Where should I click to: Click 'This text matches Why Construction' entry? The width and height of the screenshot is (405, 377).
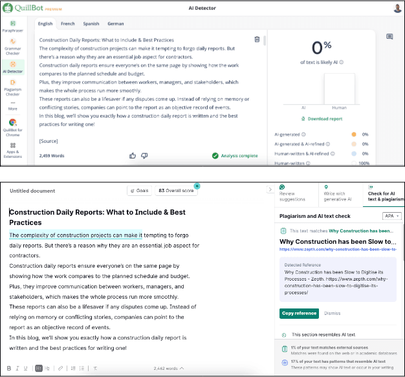pyautogui.click(x=337, y=231)
